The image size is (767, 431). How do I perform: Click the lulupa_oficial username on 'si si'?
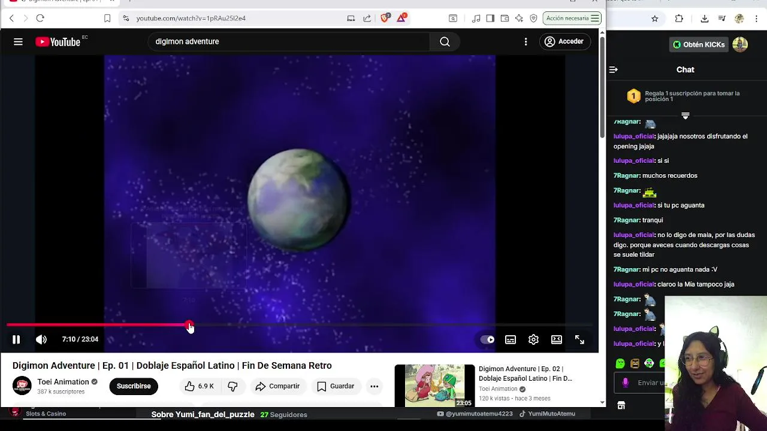pos(635,160)
